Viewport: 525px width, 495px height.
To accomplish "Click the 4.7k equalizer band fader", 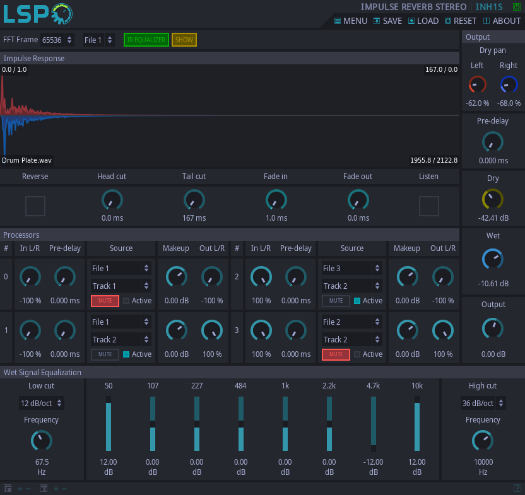I will (374, 424).
